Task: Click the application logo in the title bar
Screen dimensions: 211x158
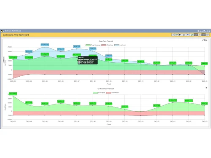Action: click(x=2, y=31)
